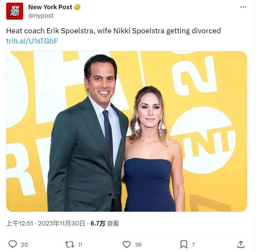Click the 2023年11月30日 post date

point(62,223)
